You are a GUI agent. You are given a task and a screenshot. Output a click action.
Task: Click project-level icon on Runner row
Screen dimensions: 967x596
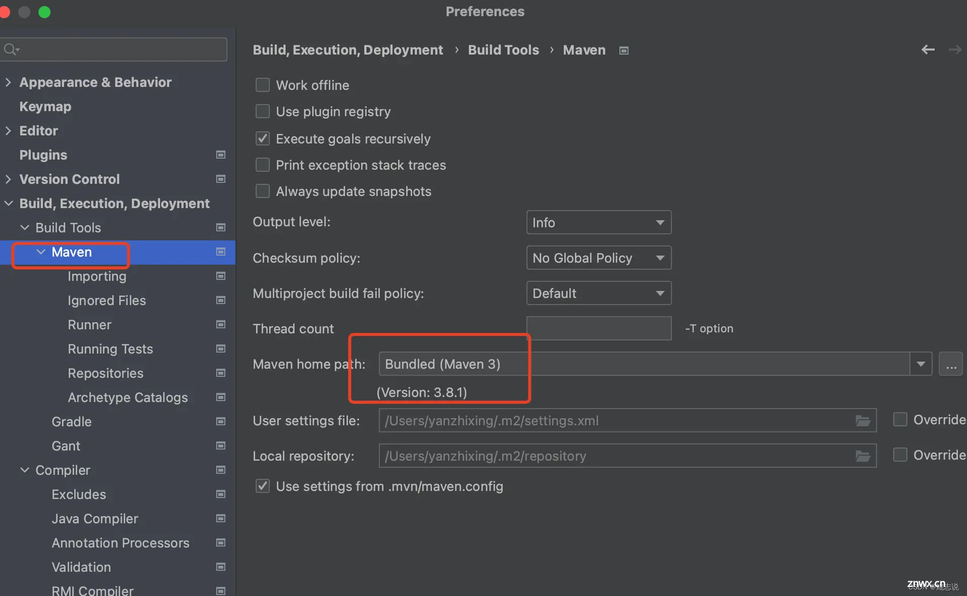click(221, 324)
